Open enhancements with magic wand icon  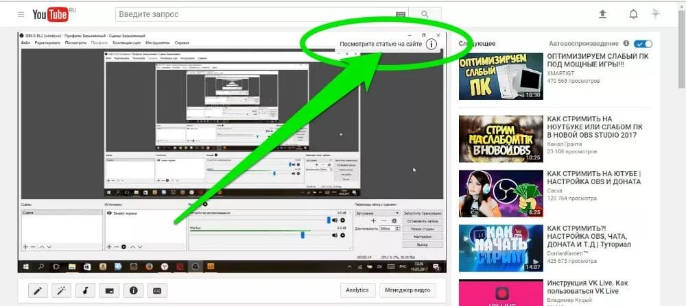pos(62,291)
